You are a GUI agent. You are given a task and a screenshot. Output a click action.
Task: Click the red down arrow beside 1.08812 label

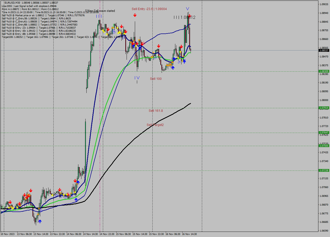[189, 16]
